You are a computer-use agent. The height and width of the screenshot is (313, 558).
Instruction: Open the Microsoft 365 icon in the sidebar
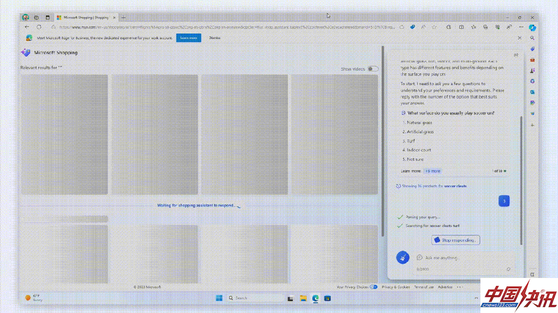click(x=532, y=81)
